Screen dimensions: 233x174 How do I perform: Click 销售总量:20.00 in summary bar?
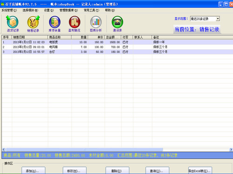click(x=38, y=155)
